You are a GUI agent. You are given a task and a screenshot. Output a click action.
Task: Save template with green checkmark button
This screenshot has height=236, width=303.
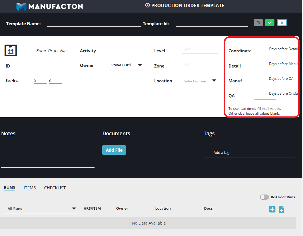[x=270, y=23]
